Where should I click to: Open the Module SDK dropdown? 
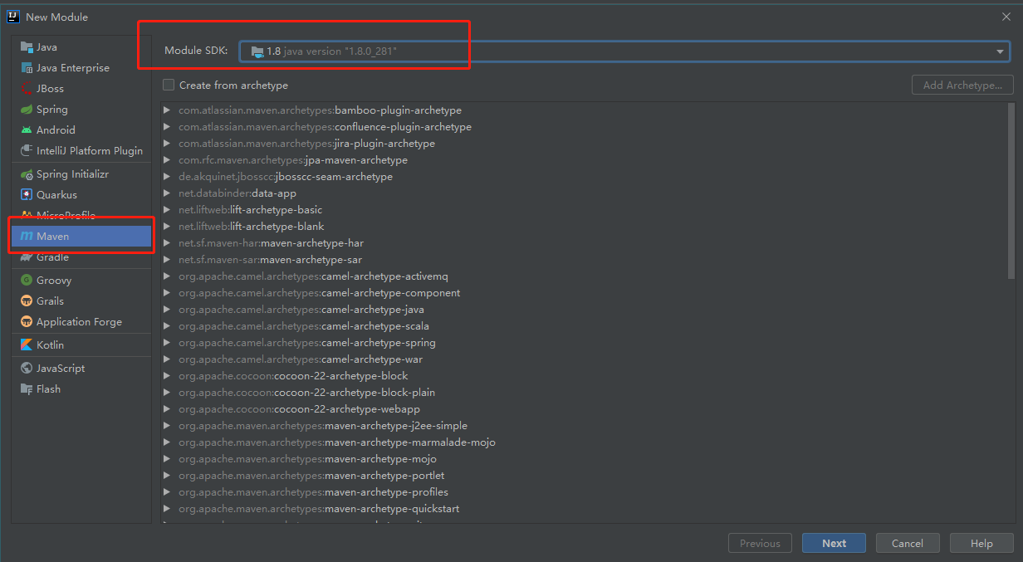(1000, 51)
